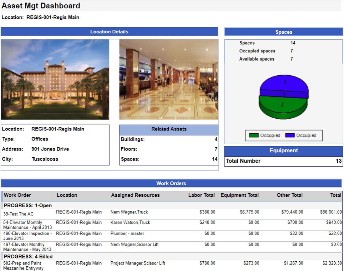Select the Assigned Resources column header
344x271 pixels.
pos(135,195)
